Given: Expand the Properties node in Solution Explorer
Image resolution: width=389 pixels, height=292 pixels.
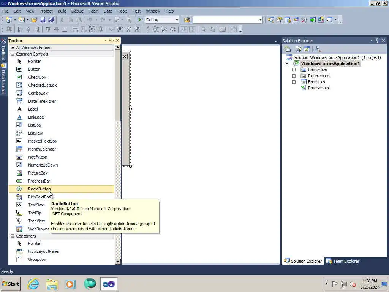Looking at the screenshot, I should coord(294,70).
